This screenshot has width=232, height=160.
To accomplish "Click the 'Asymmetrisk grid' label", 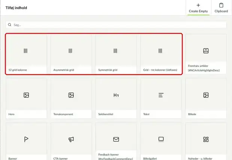I will (64, 70).
